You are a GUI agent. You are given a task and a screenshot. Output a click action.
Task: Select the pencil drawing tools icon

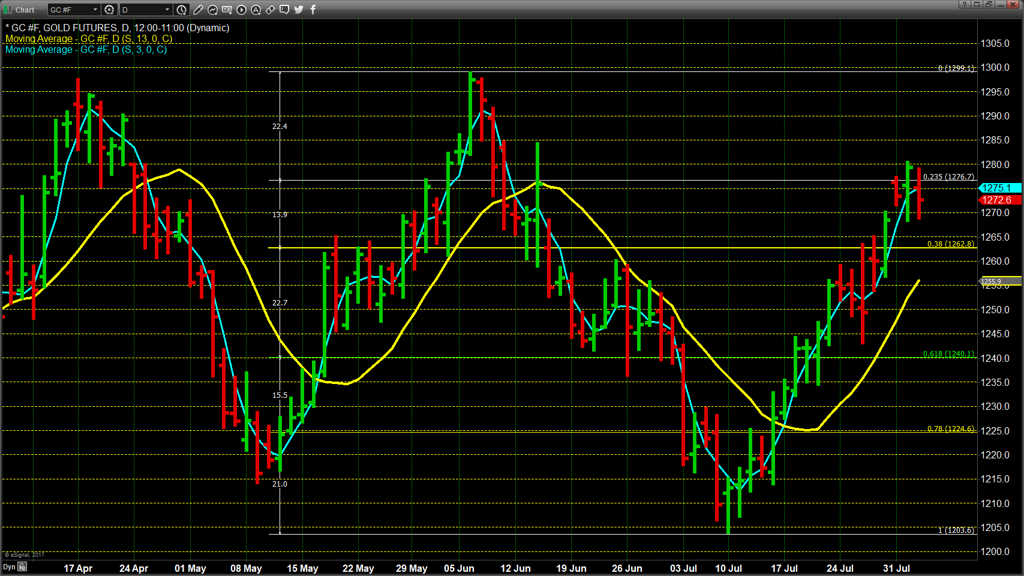pyautogui.click(x=198, y=10)
